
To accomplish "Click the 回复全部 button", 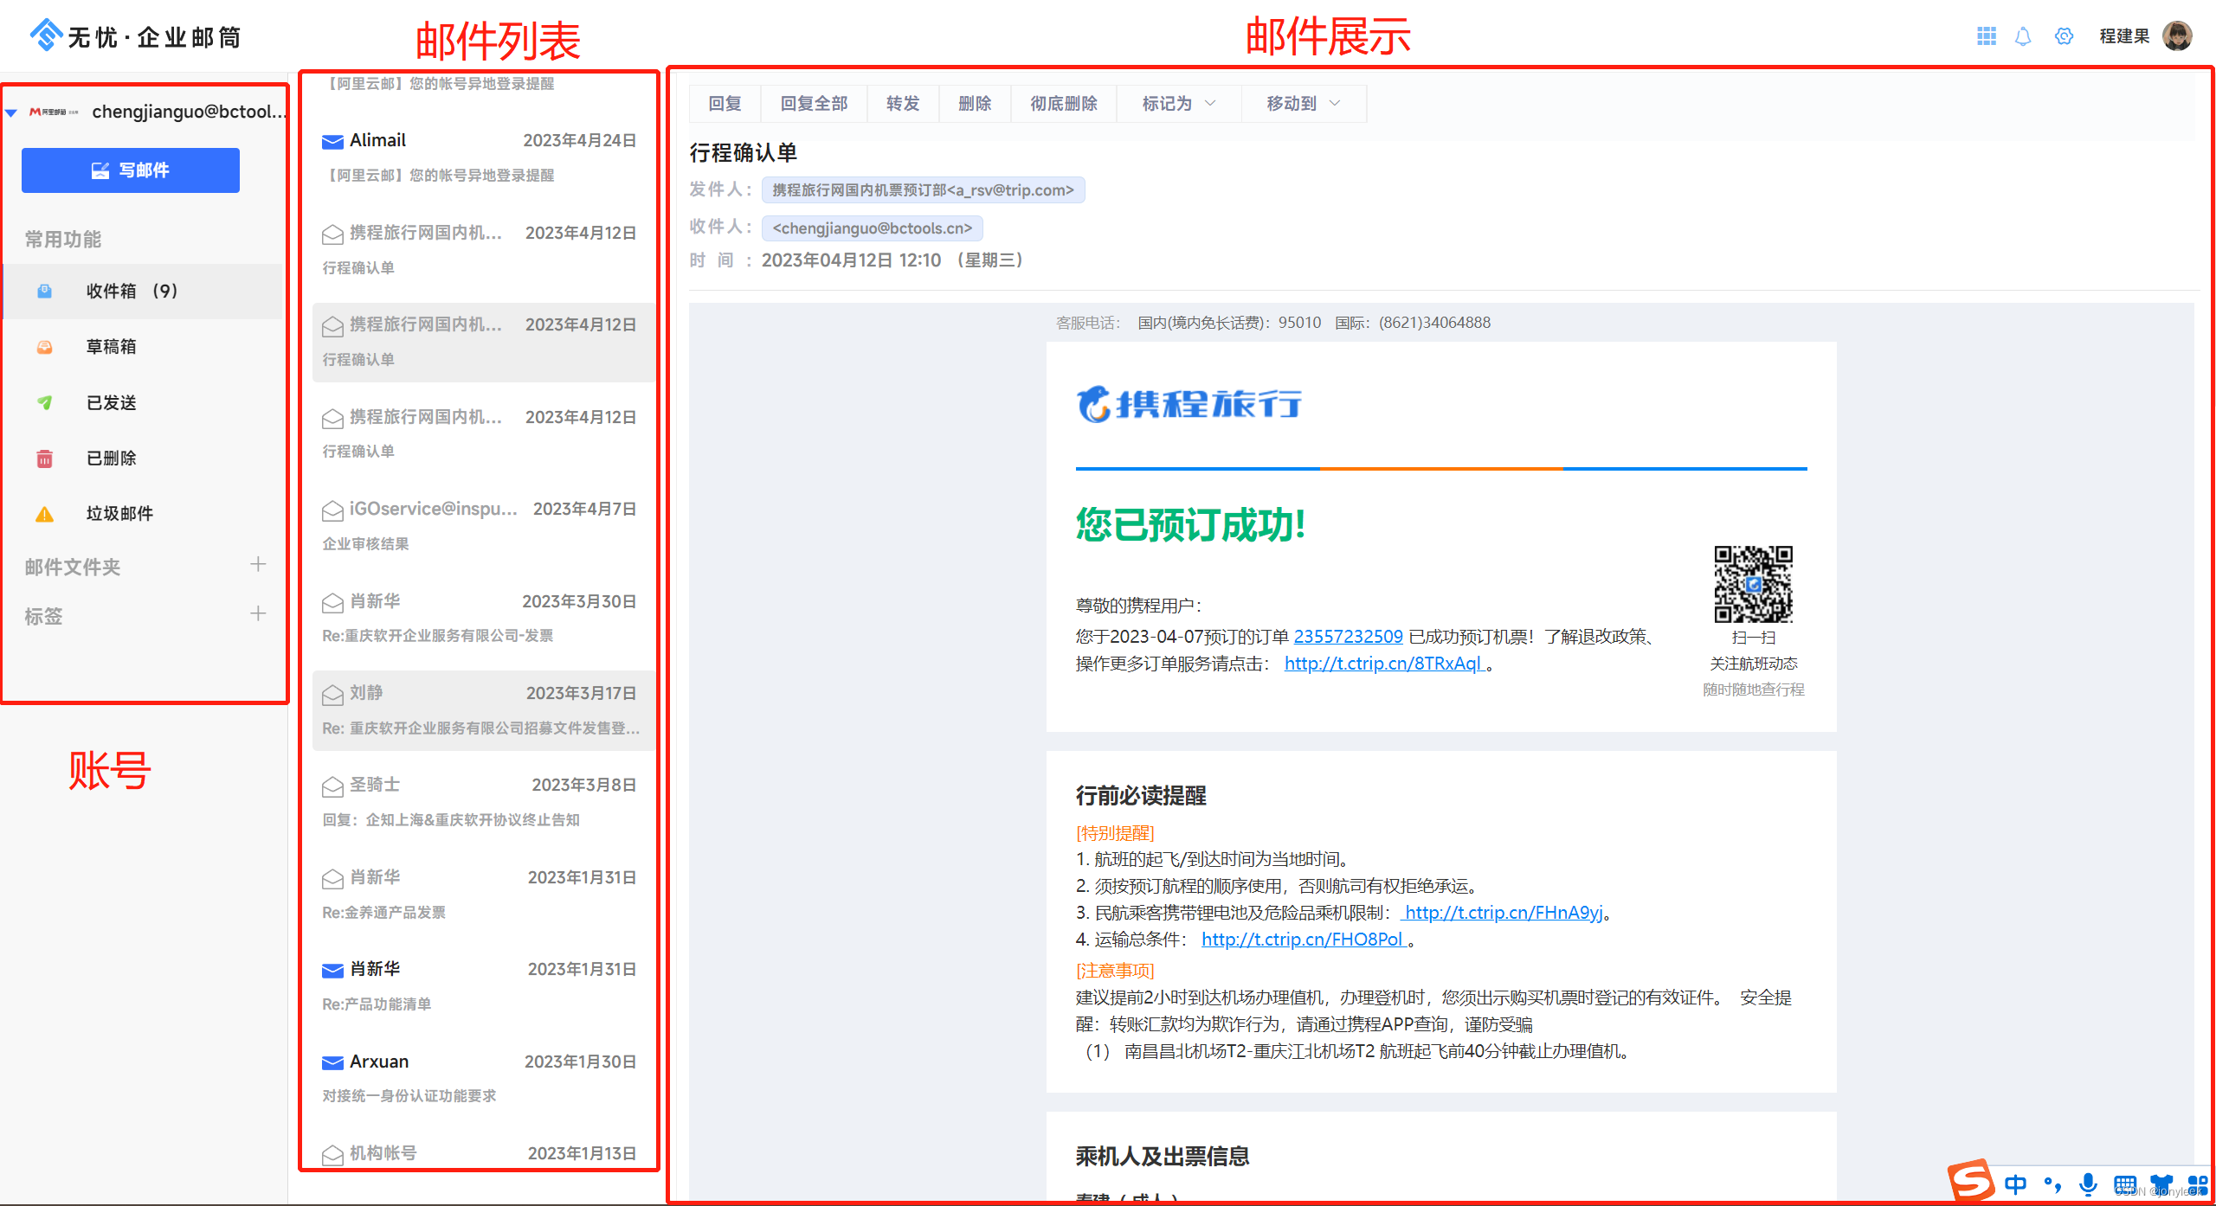I will coord(814,104).
